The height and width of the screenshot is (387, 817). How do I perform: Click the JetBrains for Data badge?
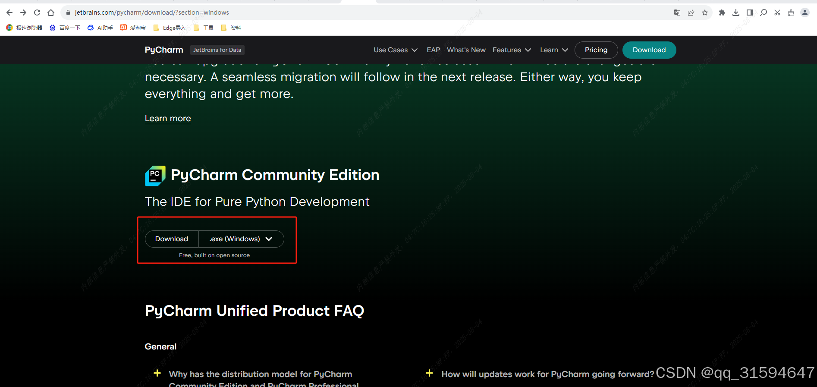click(217, 50)
